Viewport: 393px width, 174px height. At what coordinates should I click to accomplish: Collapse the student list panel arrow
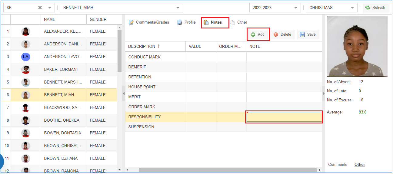123,94
